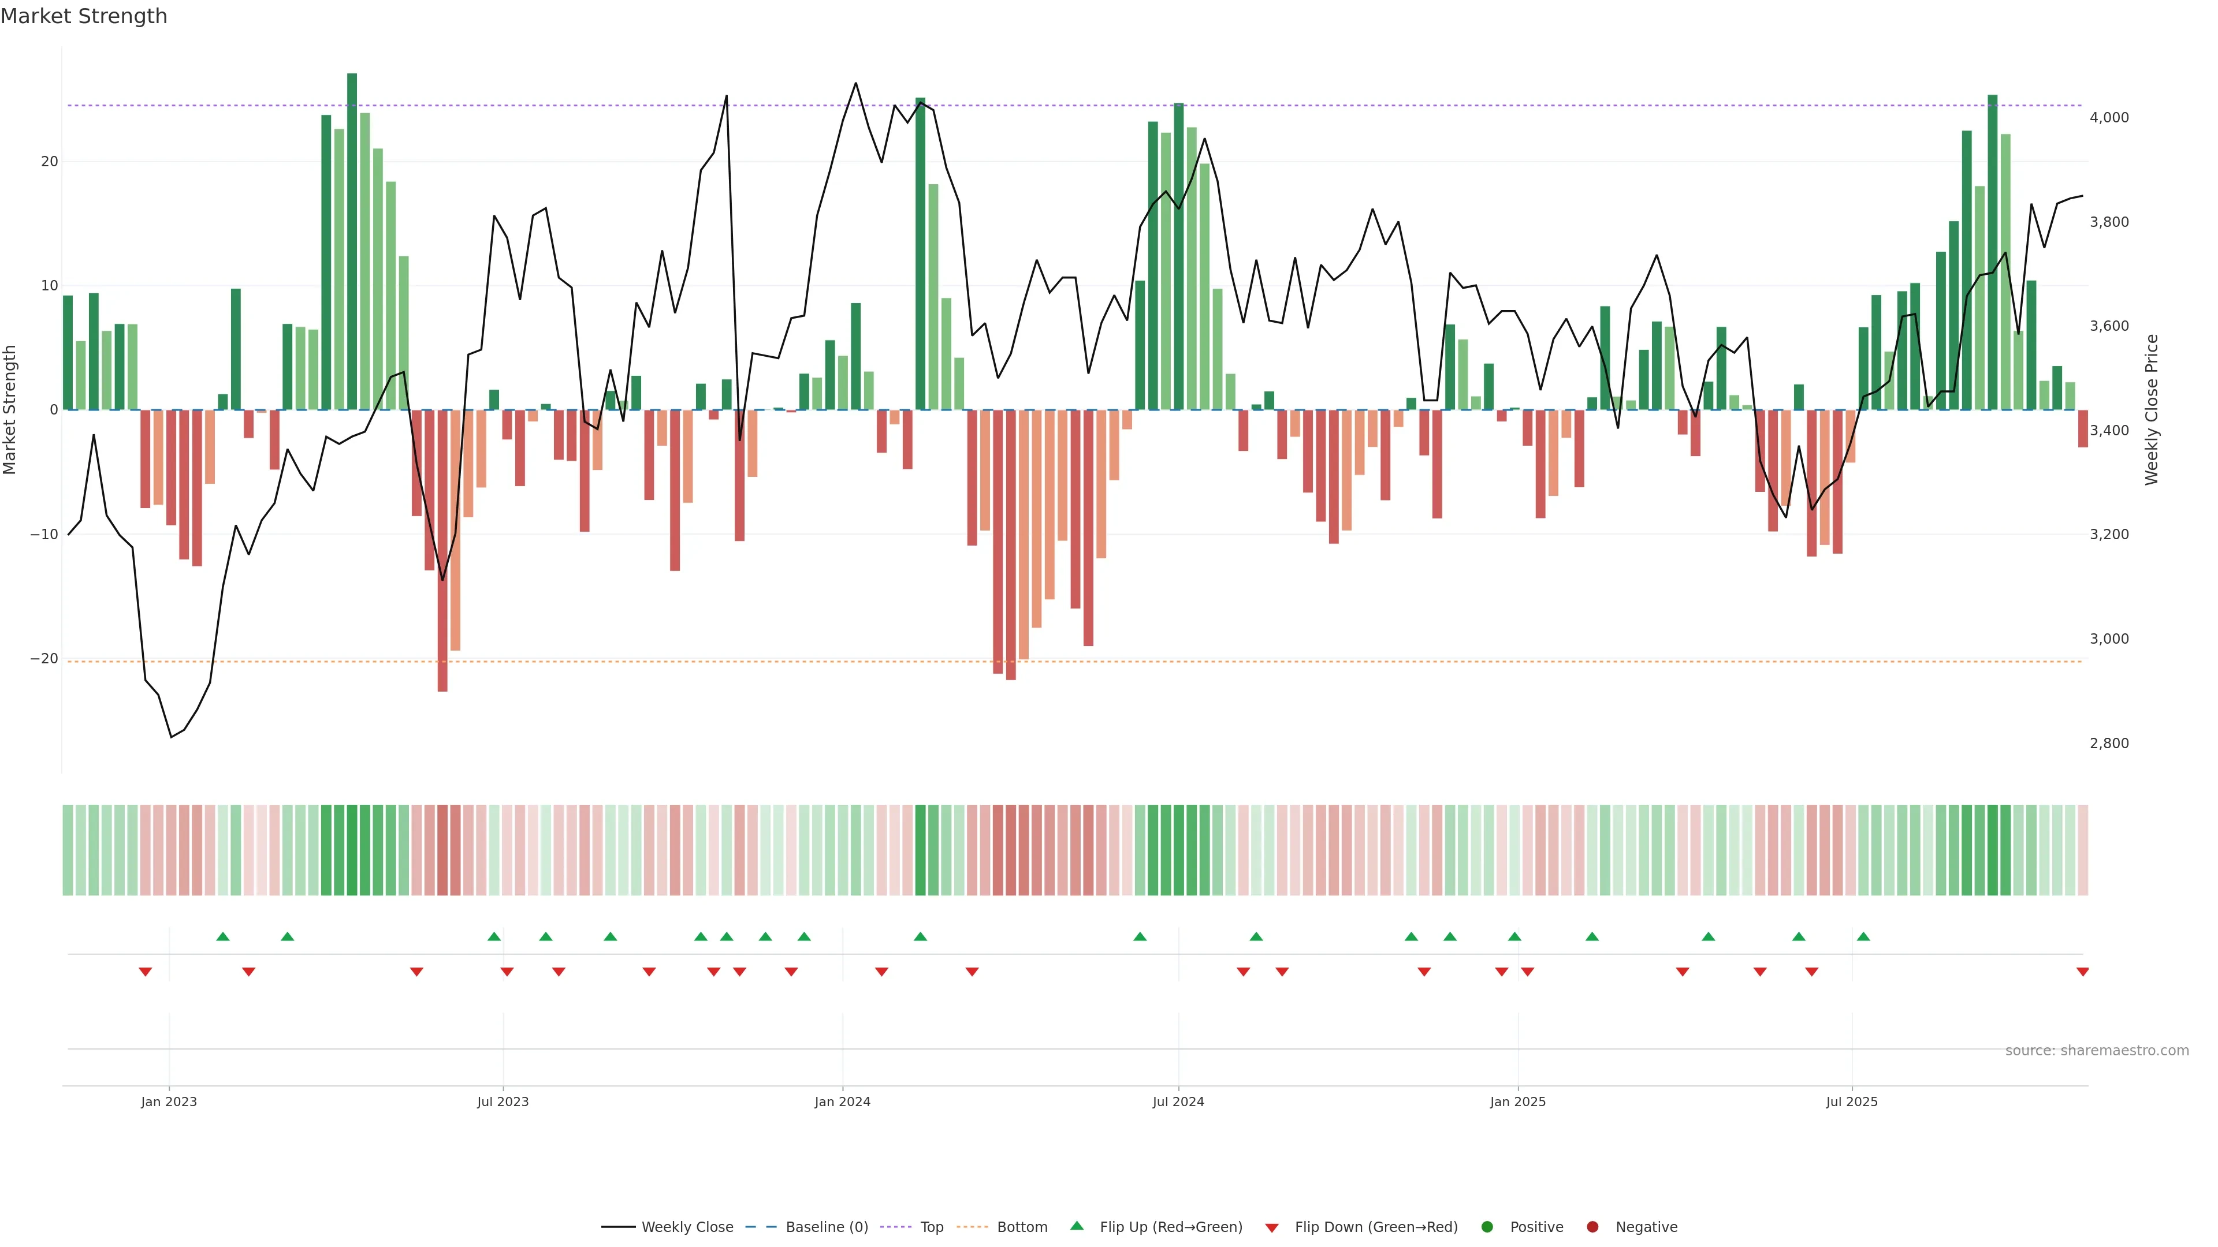Click the Negative red dot legend icon
Screen dimensions: 2218x1247
pyautogui.click(x=1592, y=1227)
